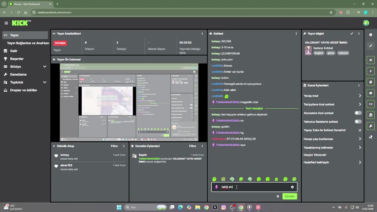Click the valorant tag in stream info
The height and width of the screenshot is (212, 377).
pyautogui.click(x=343, y=53)
